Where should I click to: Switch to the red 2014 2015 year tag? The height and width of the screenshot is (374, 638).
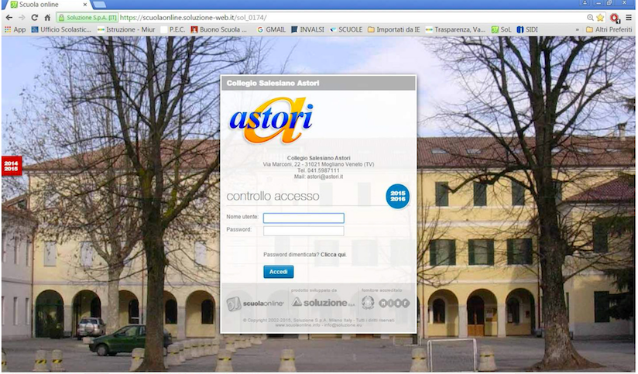12,166
